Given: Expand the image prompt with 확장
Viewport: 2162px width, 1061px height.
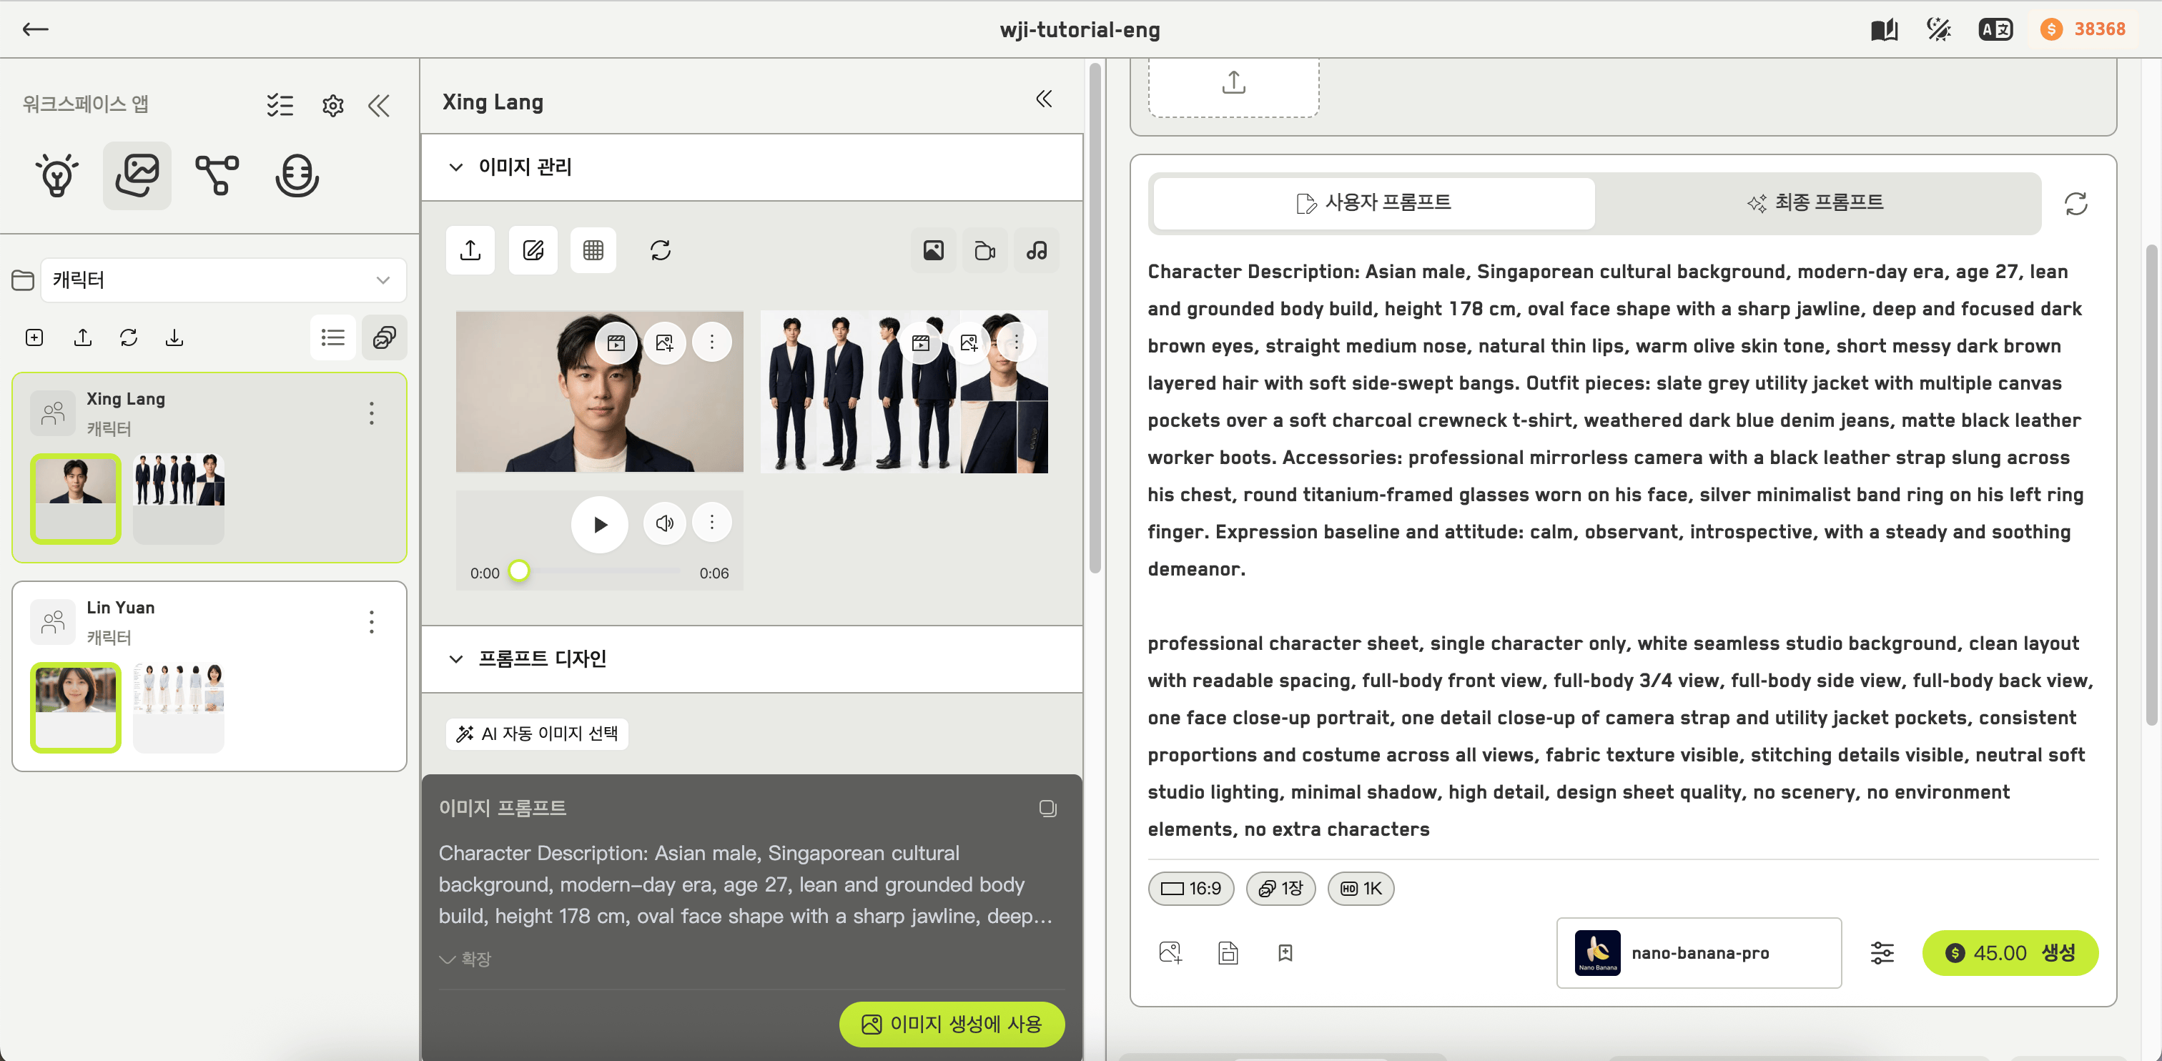Looking at the screenshot, I should pos(465,959).
